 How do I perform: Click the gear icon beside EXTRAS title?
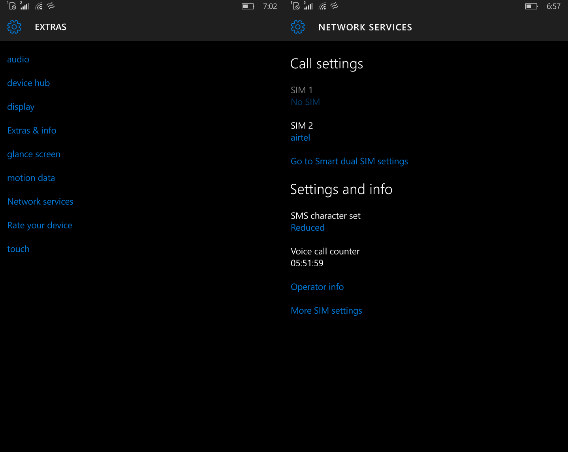pyautogui.click(x=14, y=27)
